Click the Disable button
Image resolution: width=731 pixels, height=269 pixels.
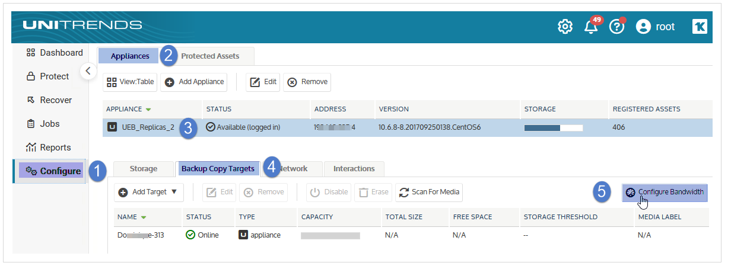(x=329, y=192)
